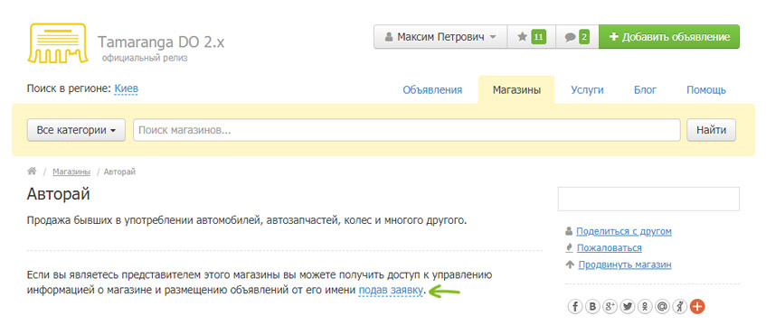This screenshot has height=325, width=766.
Task: Click Поделиться с другом link
Action: point(624,231)
